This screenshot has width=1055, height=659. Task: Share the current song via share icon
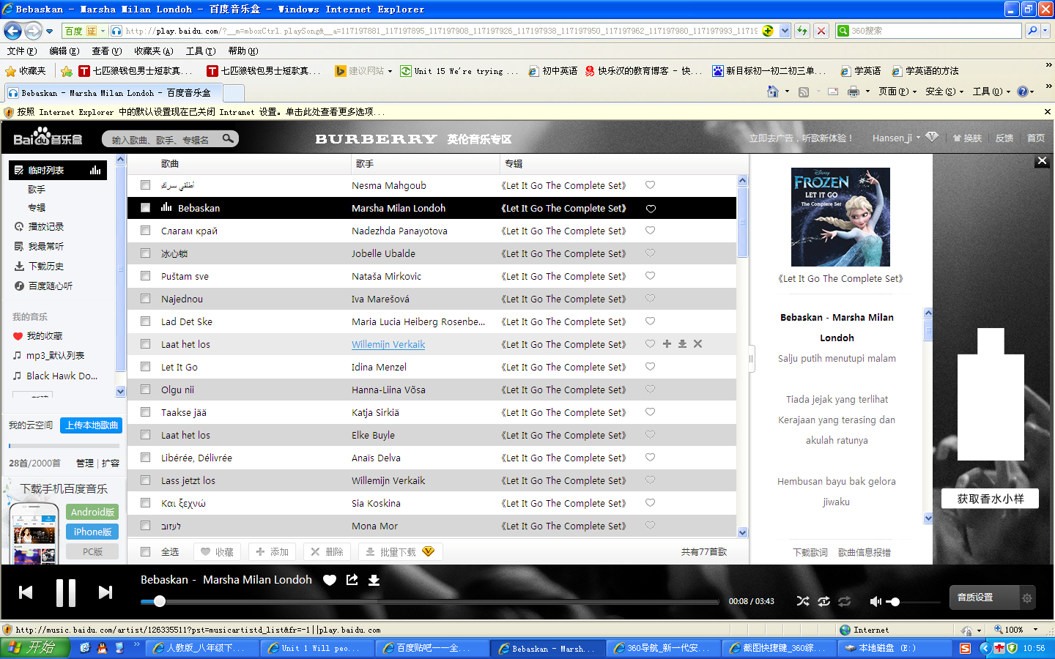click(352, 580)
